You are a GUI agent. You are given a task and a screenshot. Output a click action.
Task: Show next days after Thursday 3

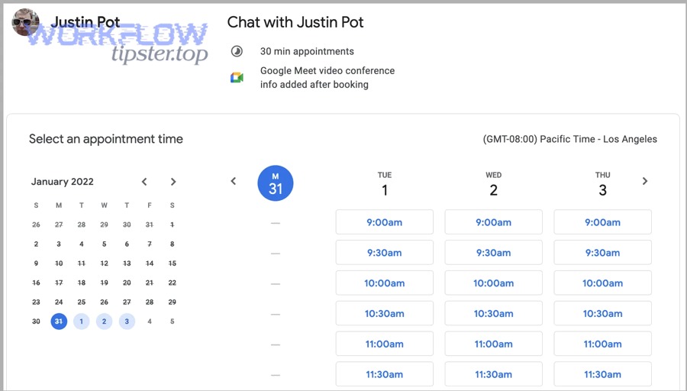(x=644, y=181)
